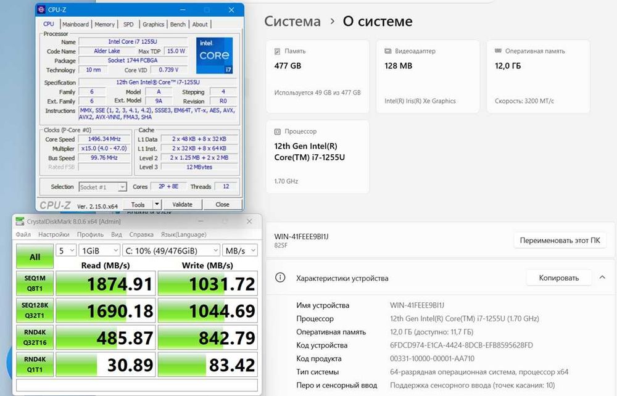617x396 pixels.
Task: Open the Socket #1 selection dropdown in CPU-Z
Action: [122, 187]
